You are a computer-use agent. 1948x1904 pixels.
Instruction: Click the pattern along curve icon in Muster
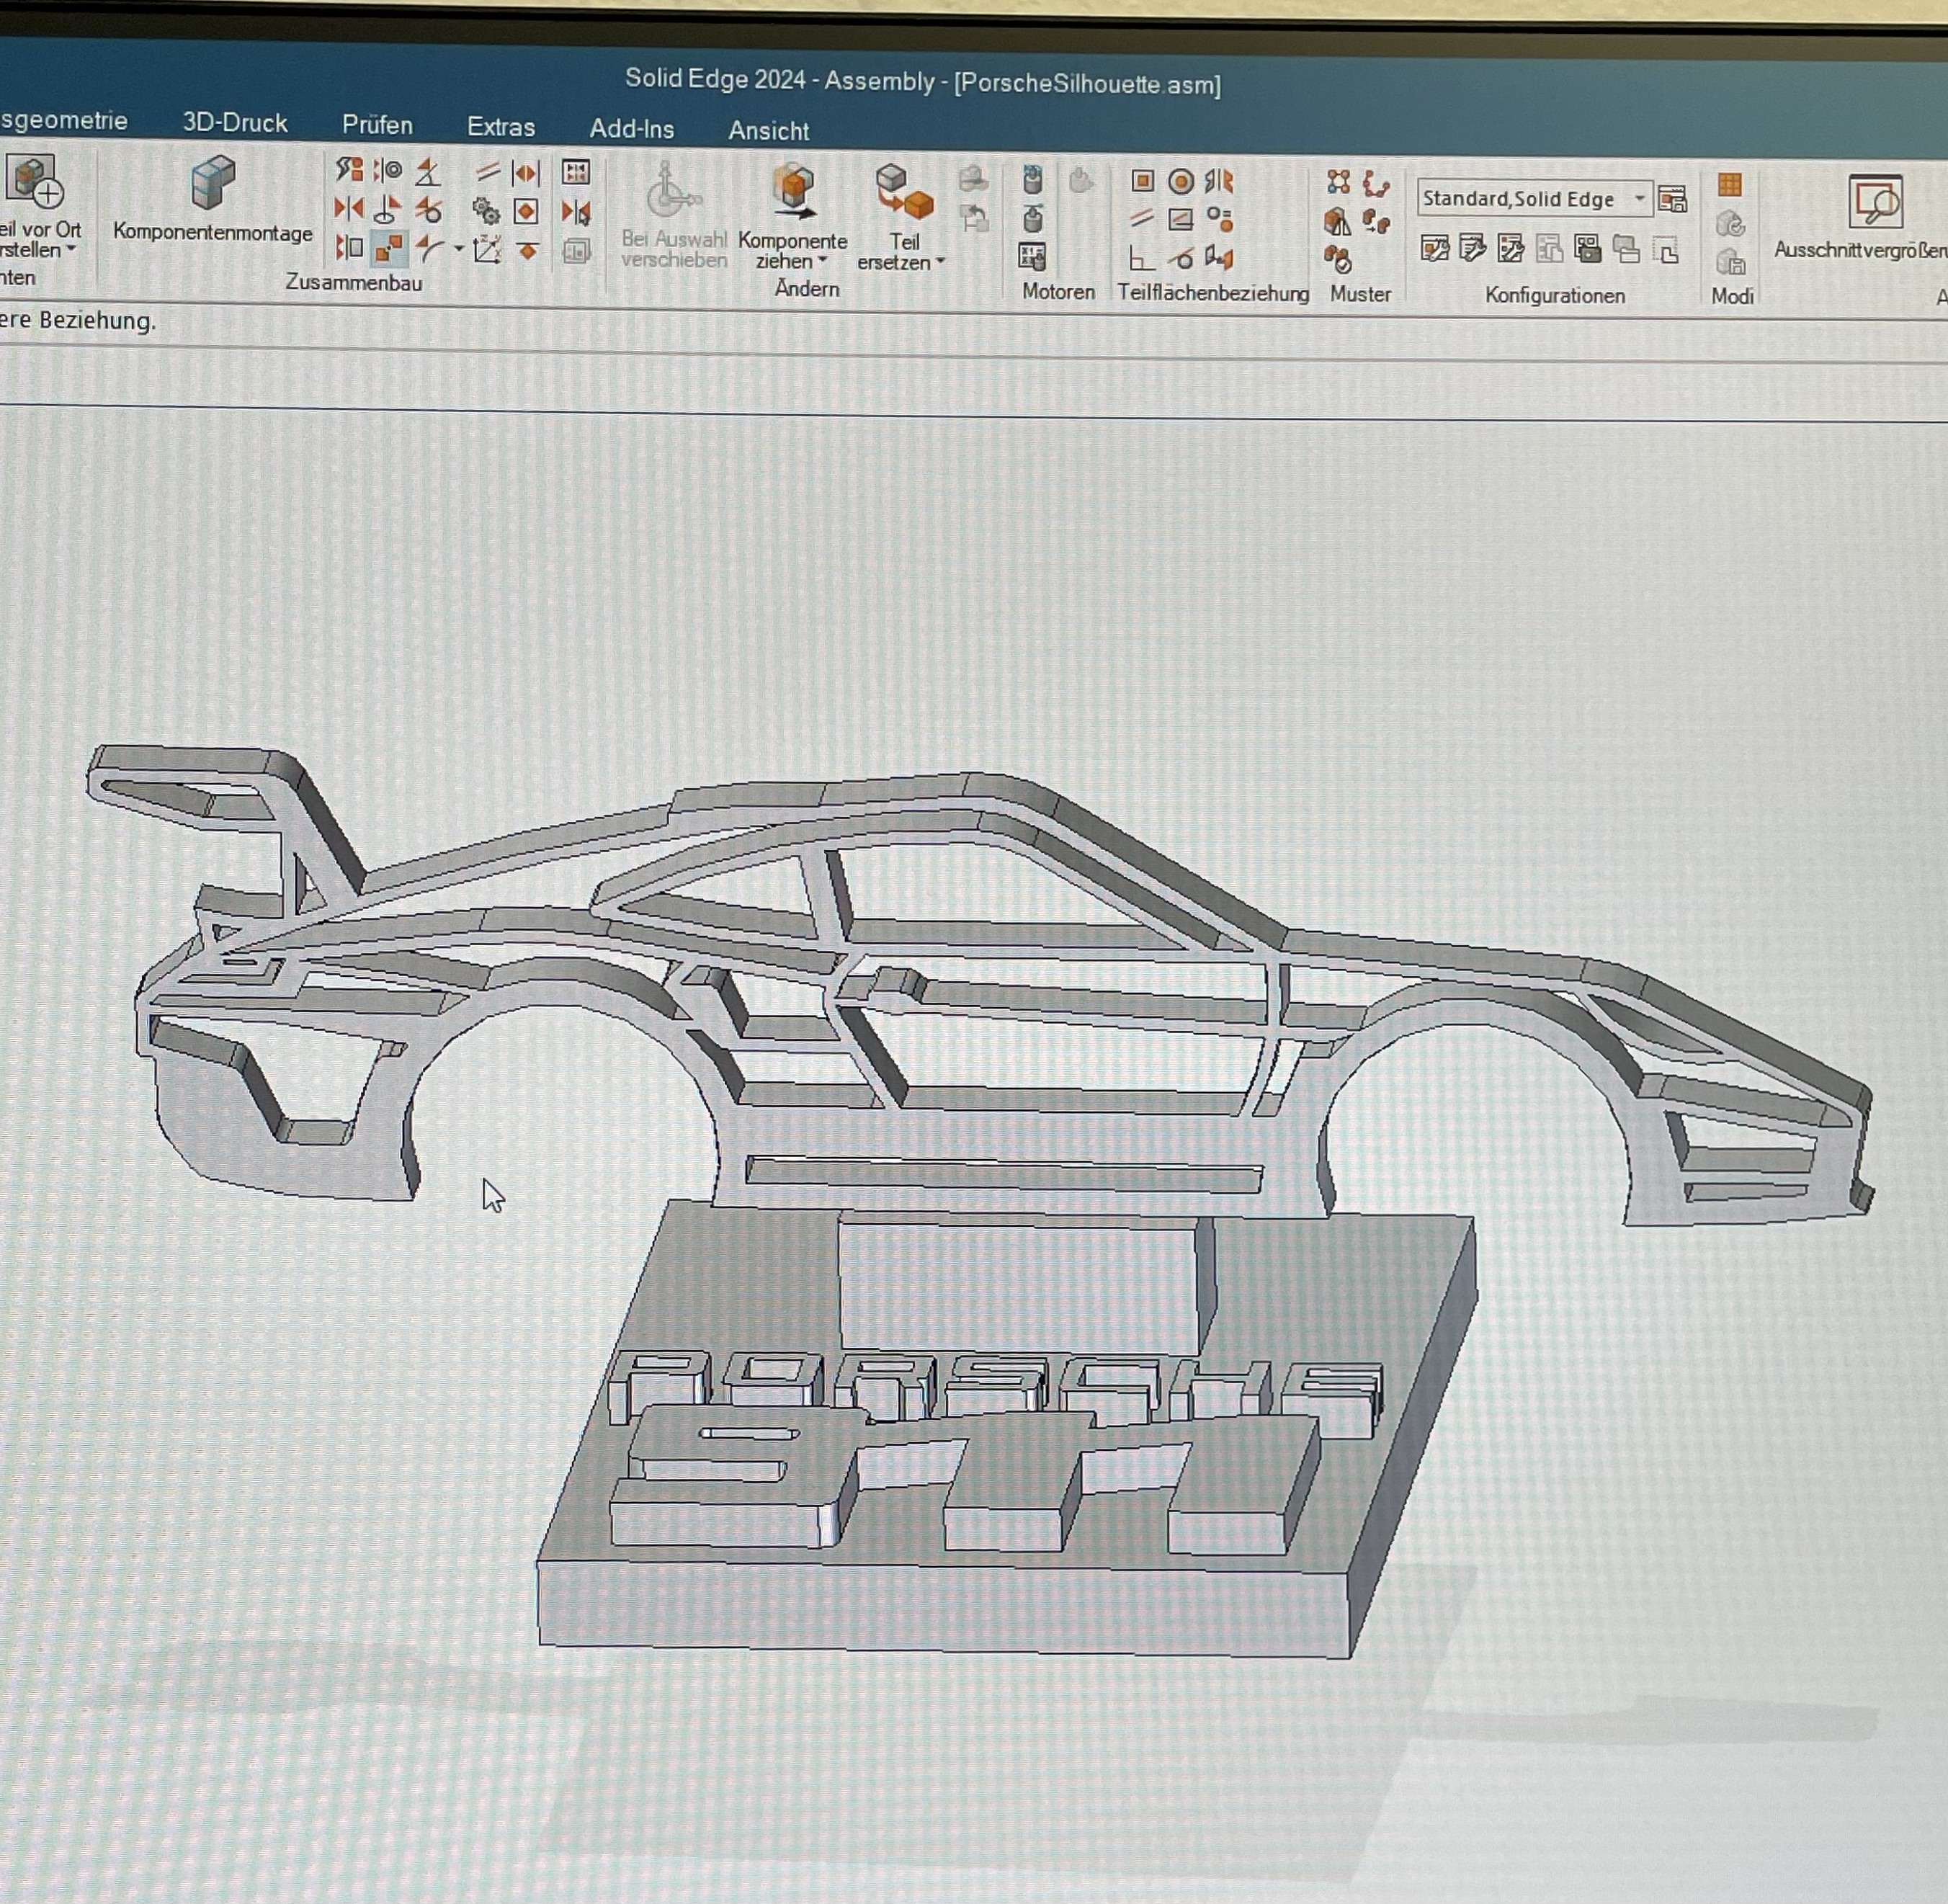[1377, 183]
